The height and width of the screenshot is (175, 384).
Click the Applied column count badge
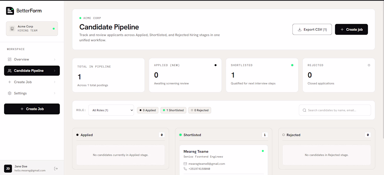[x=162, y=135]
